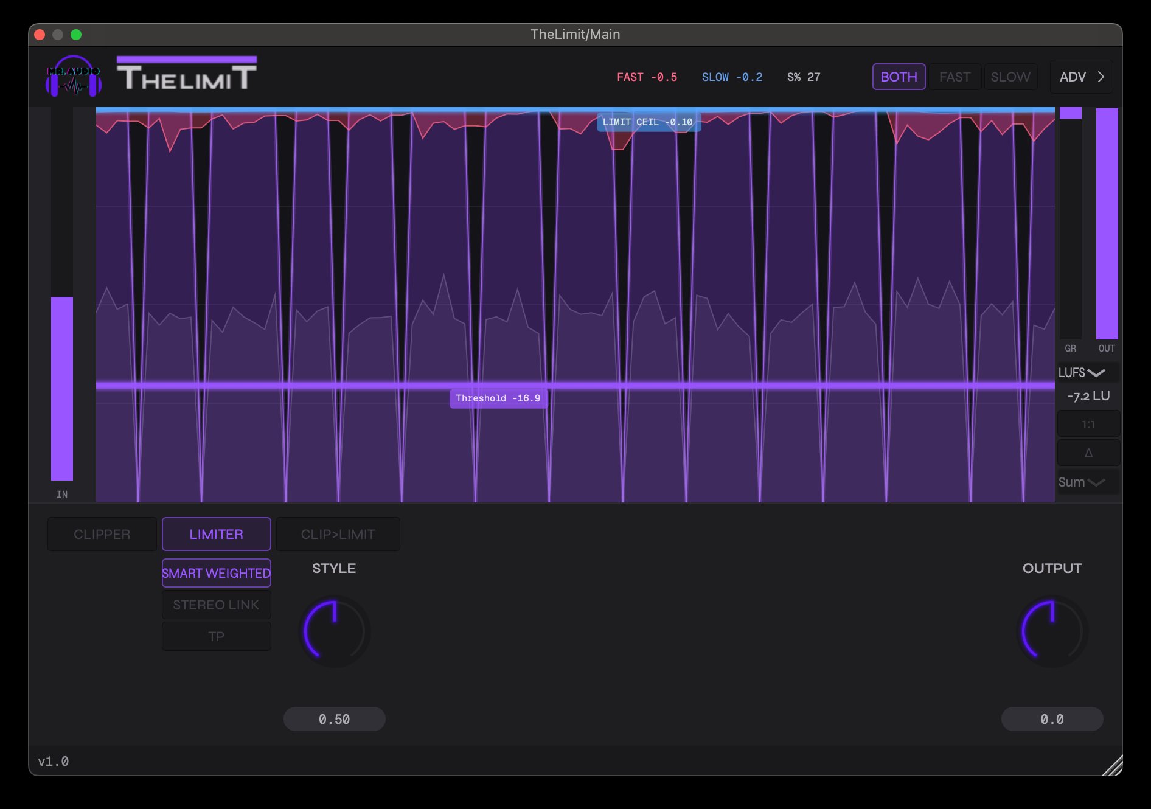
Task: Click the TheLimit title logo
Action: pos(187,75)
